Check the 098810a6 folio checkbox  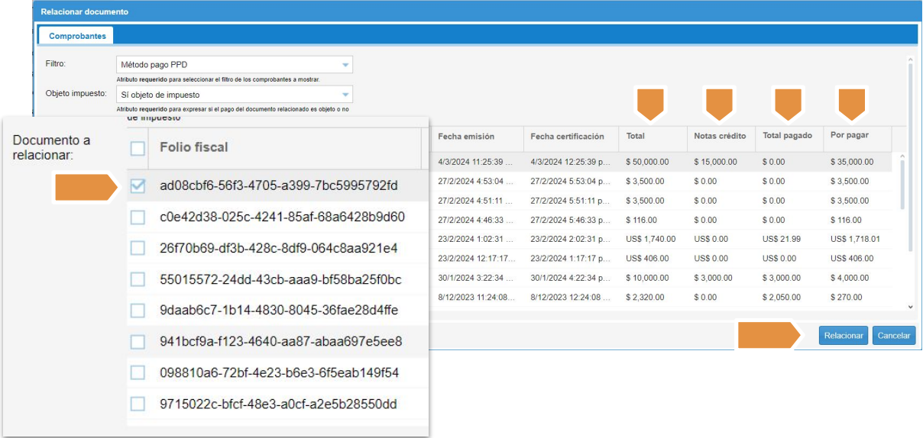coord(138,373)
